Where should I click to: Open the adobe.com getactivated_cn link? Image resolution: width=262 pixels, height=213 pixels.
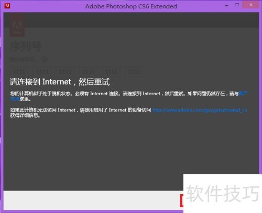pos(200,110)
